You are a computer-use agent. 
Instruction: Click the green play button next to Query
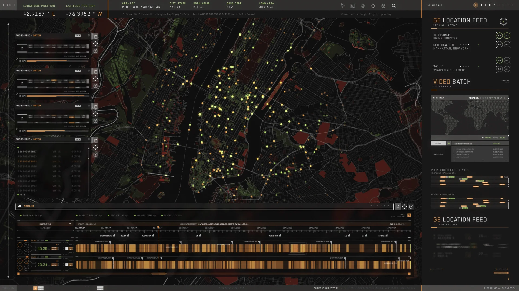tap(449, 144)
